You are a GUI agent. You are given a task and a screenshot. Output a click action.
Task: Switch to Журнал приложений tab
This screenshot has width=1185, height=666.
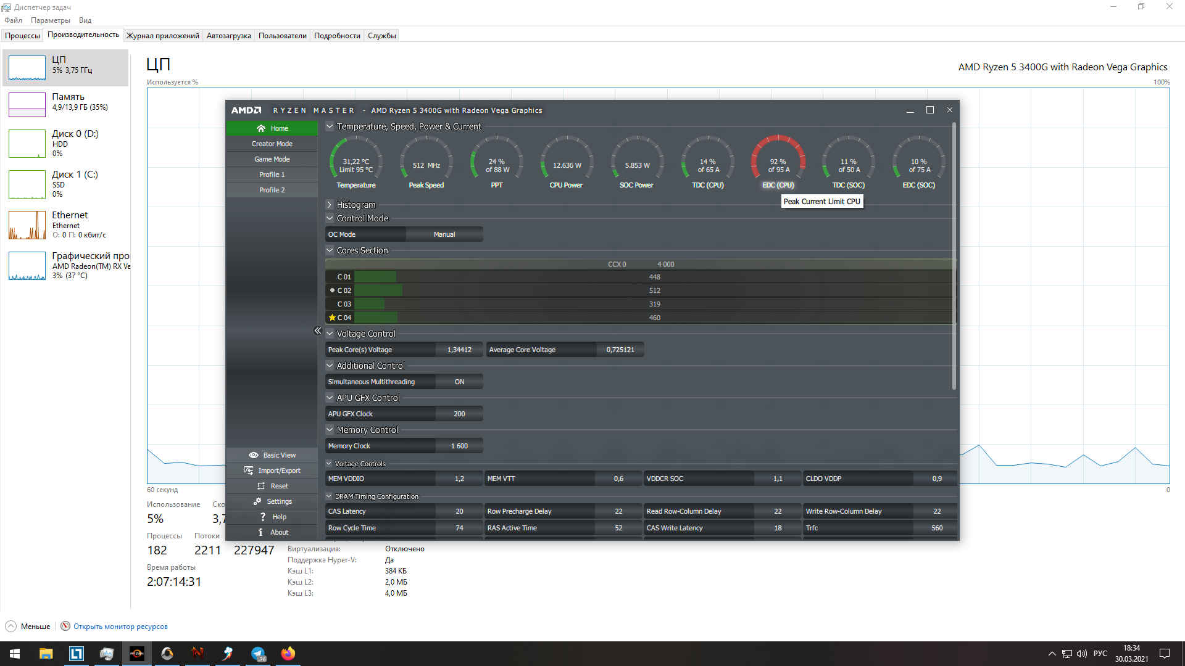click(x=163, y=36)
